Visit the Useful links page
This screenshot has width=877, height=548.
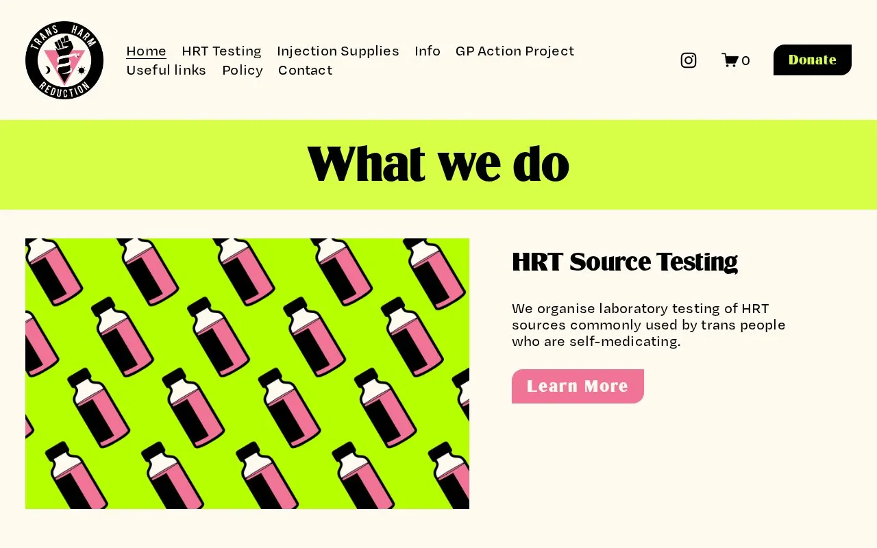166,71
